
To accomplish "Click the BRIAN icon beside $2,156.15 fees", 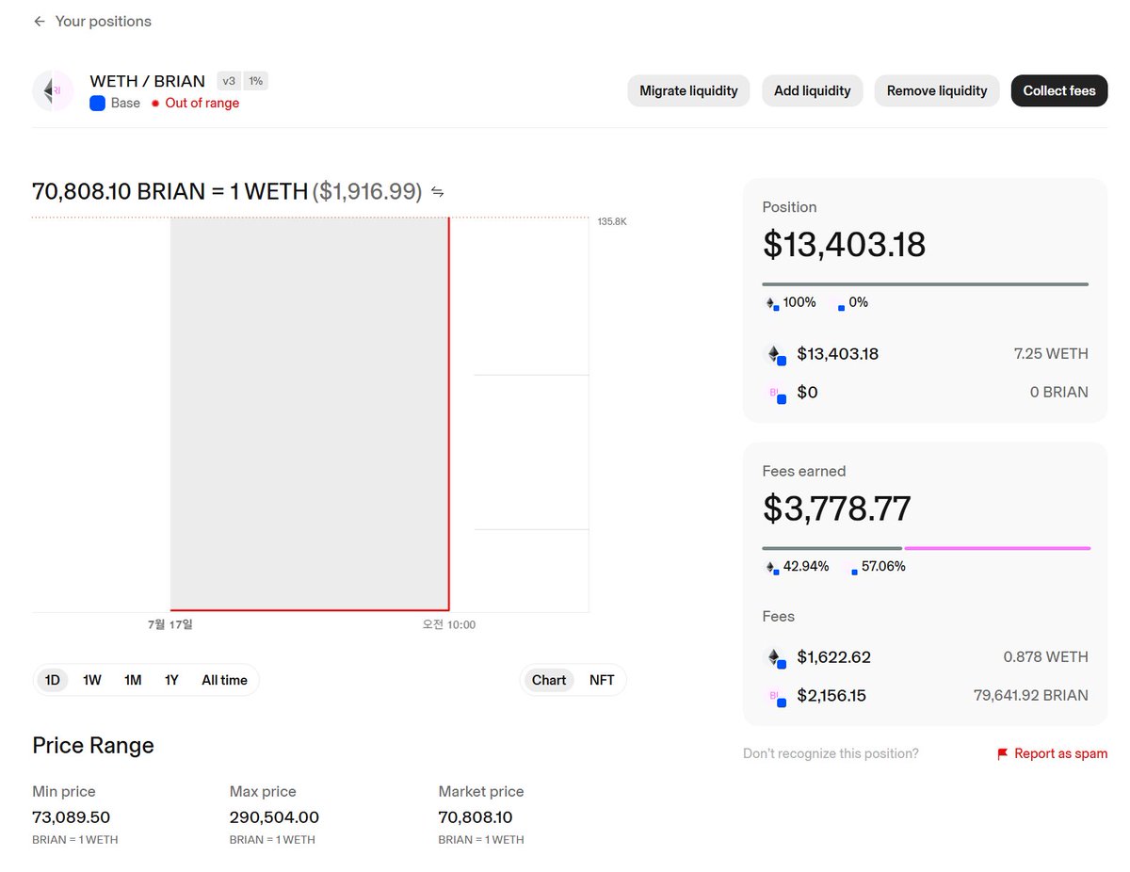I will (x=775, y=696).
